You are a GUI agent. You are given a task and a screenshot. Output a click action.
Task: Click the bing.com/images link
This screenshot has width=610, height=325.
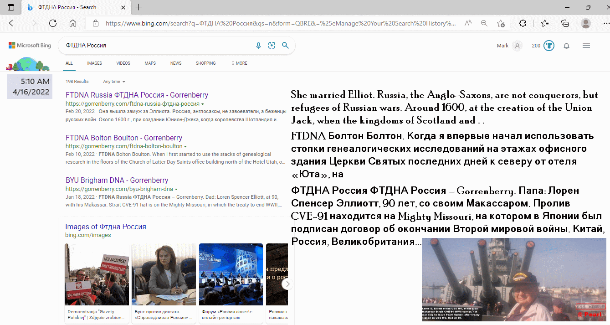pyautogui.click(x=88, y=235)
